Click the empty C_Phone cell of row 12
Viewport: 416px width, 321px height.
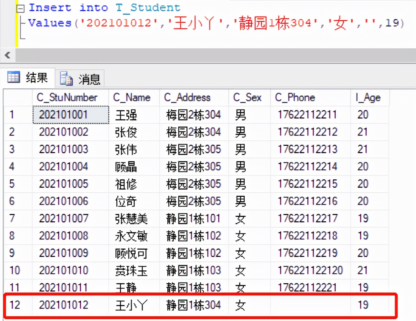click(x=309, y=305)
